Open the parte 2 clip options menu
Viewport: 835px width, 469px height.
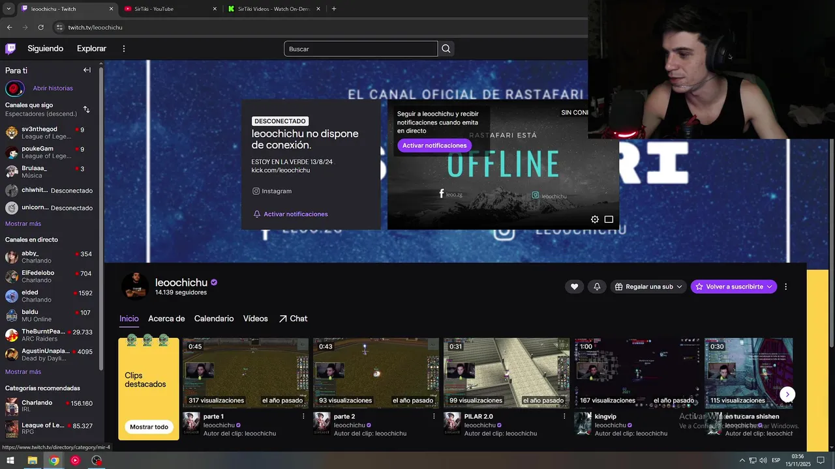point(434,416)
